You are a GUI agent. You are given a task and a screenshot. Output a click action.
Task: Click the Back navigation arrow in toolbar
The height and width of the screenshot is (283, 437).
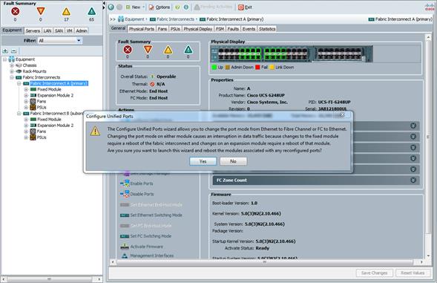coord(111,7)
